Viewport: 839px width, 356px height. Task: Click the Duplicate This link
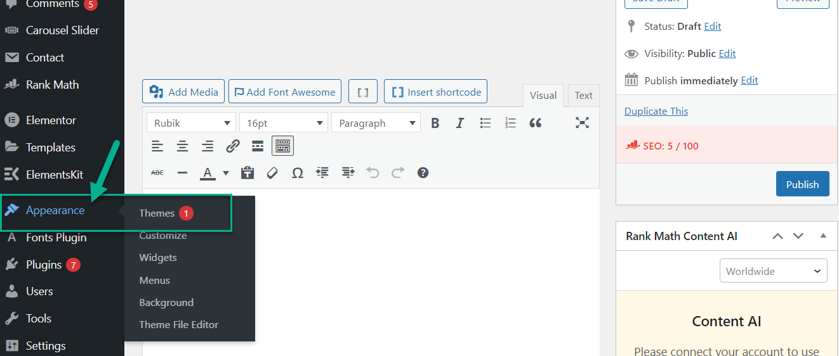coord(656,111)
